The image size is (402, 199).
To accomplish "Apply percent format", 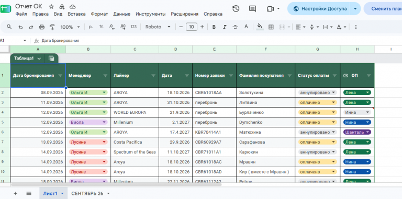I will point(101,27).
